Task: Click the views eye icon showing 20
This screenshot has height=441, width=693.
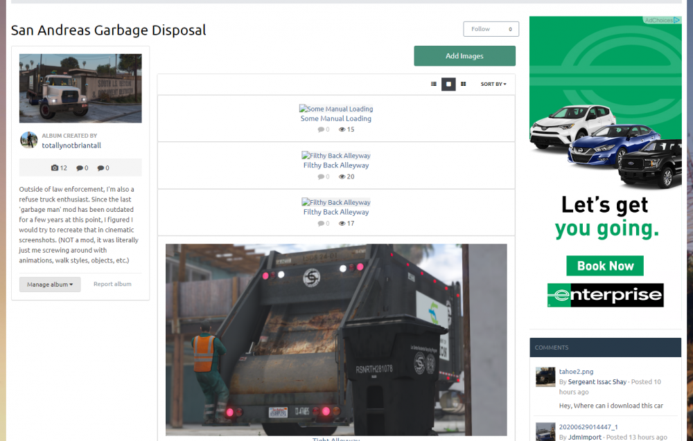Action: tap(342, 177)
